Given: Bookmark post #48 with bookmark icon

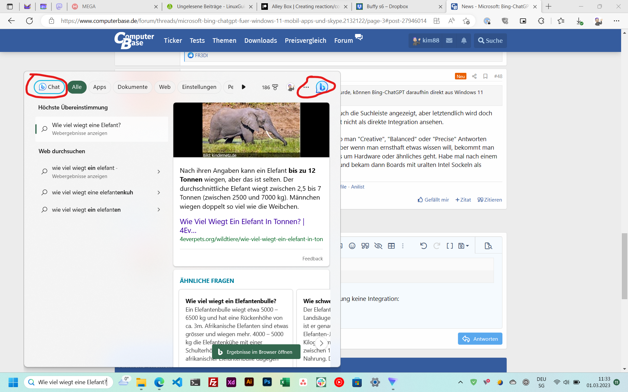Looking at the screenshot, I should click(485, 76).
